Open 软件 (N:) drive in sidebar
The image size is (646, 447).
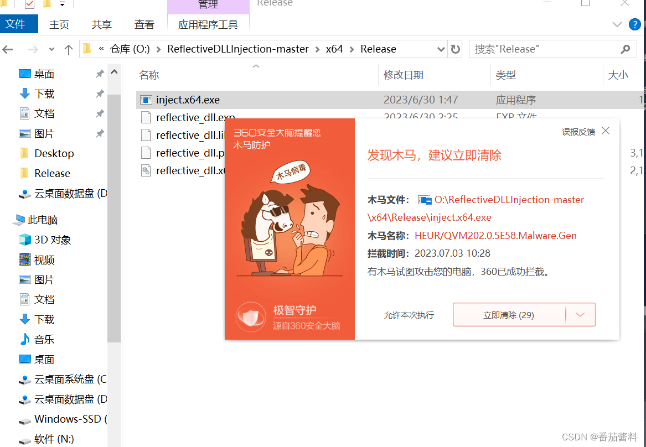click(x=54, y=439)
